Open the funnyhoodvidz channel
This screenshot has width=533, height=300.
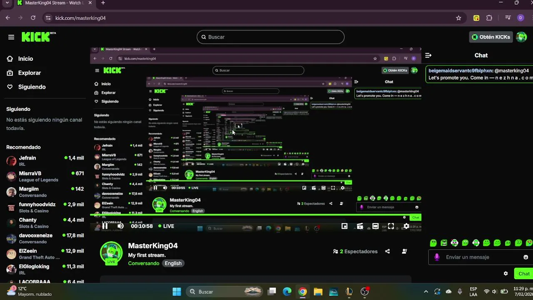[45, 207]
